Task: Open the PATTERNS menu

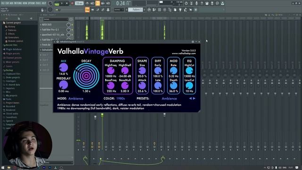Action: (x=18, y=3)
